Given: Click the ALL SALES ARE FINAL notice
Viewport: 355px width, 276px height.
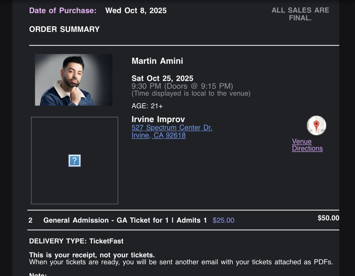Looking at the screenshot, I should pyautogui.click(x=300, y=14).
